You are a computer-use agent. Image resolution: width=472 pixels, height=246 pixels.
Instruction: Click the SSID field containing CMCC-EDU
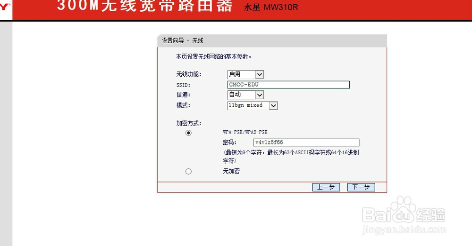288,85
